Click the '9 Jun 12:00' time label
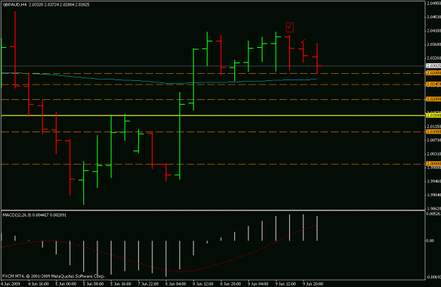 [x=286, y=283]
